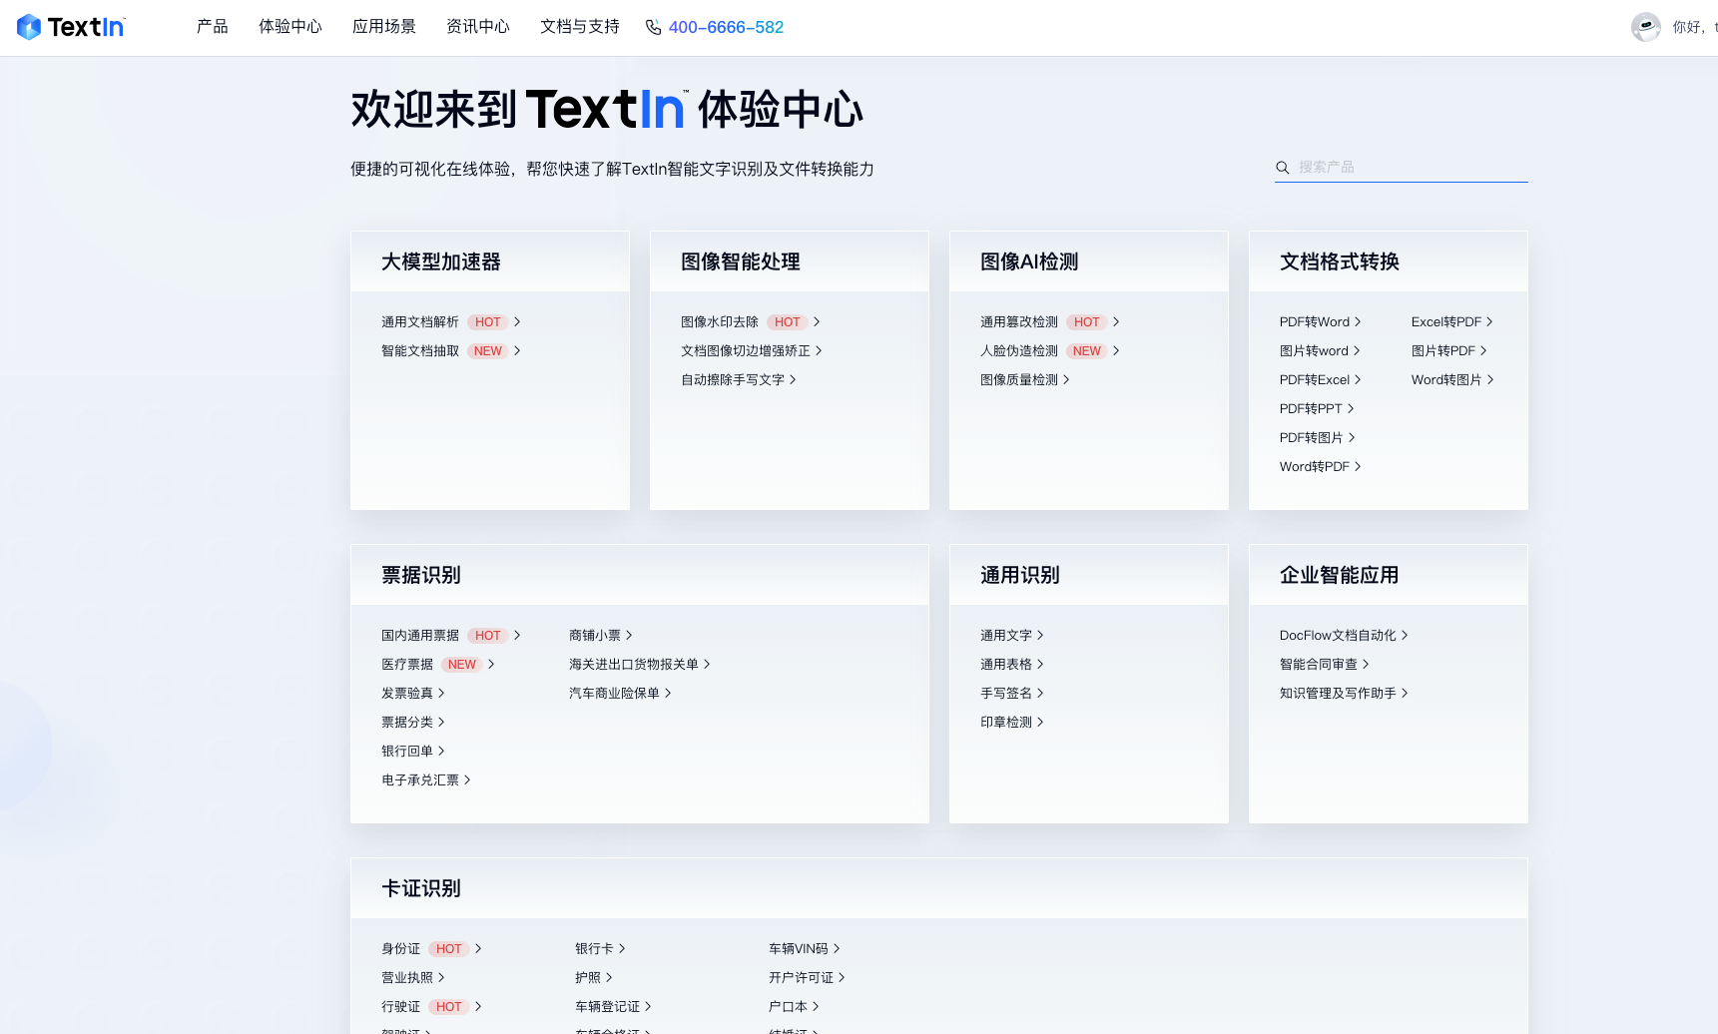
Task: Open 商铺小票 link
Action: point(595,636)
